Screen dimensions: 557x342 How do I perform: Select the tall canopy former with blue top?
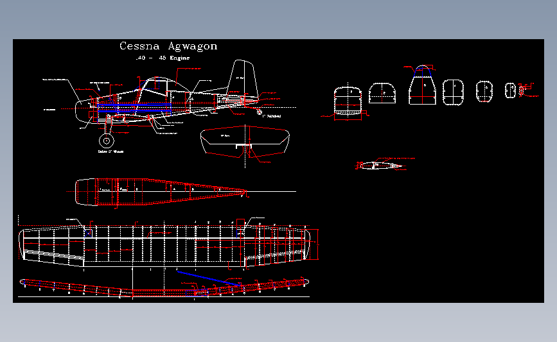coord(422,85)
